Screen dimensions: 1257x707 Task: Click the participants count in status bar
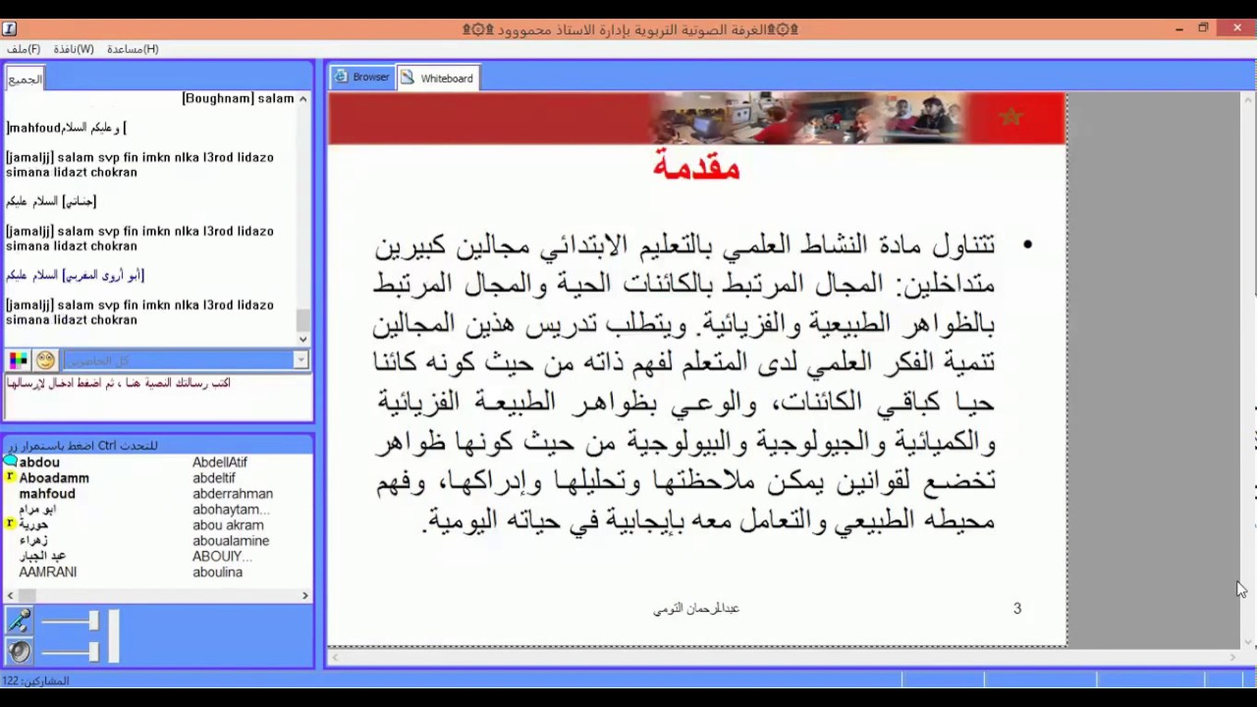(x=35, y=680)
